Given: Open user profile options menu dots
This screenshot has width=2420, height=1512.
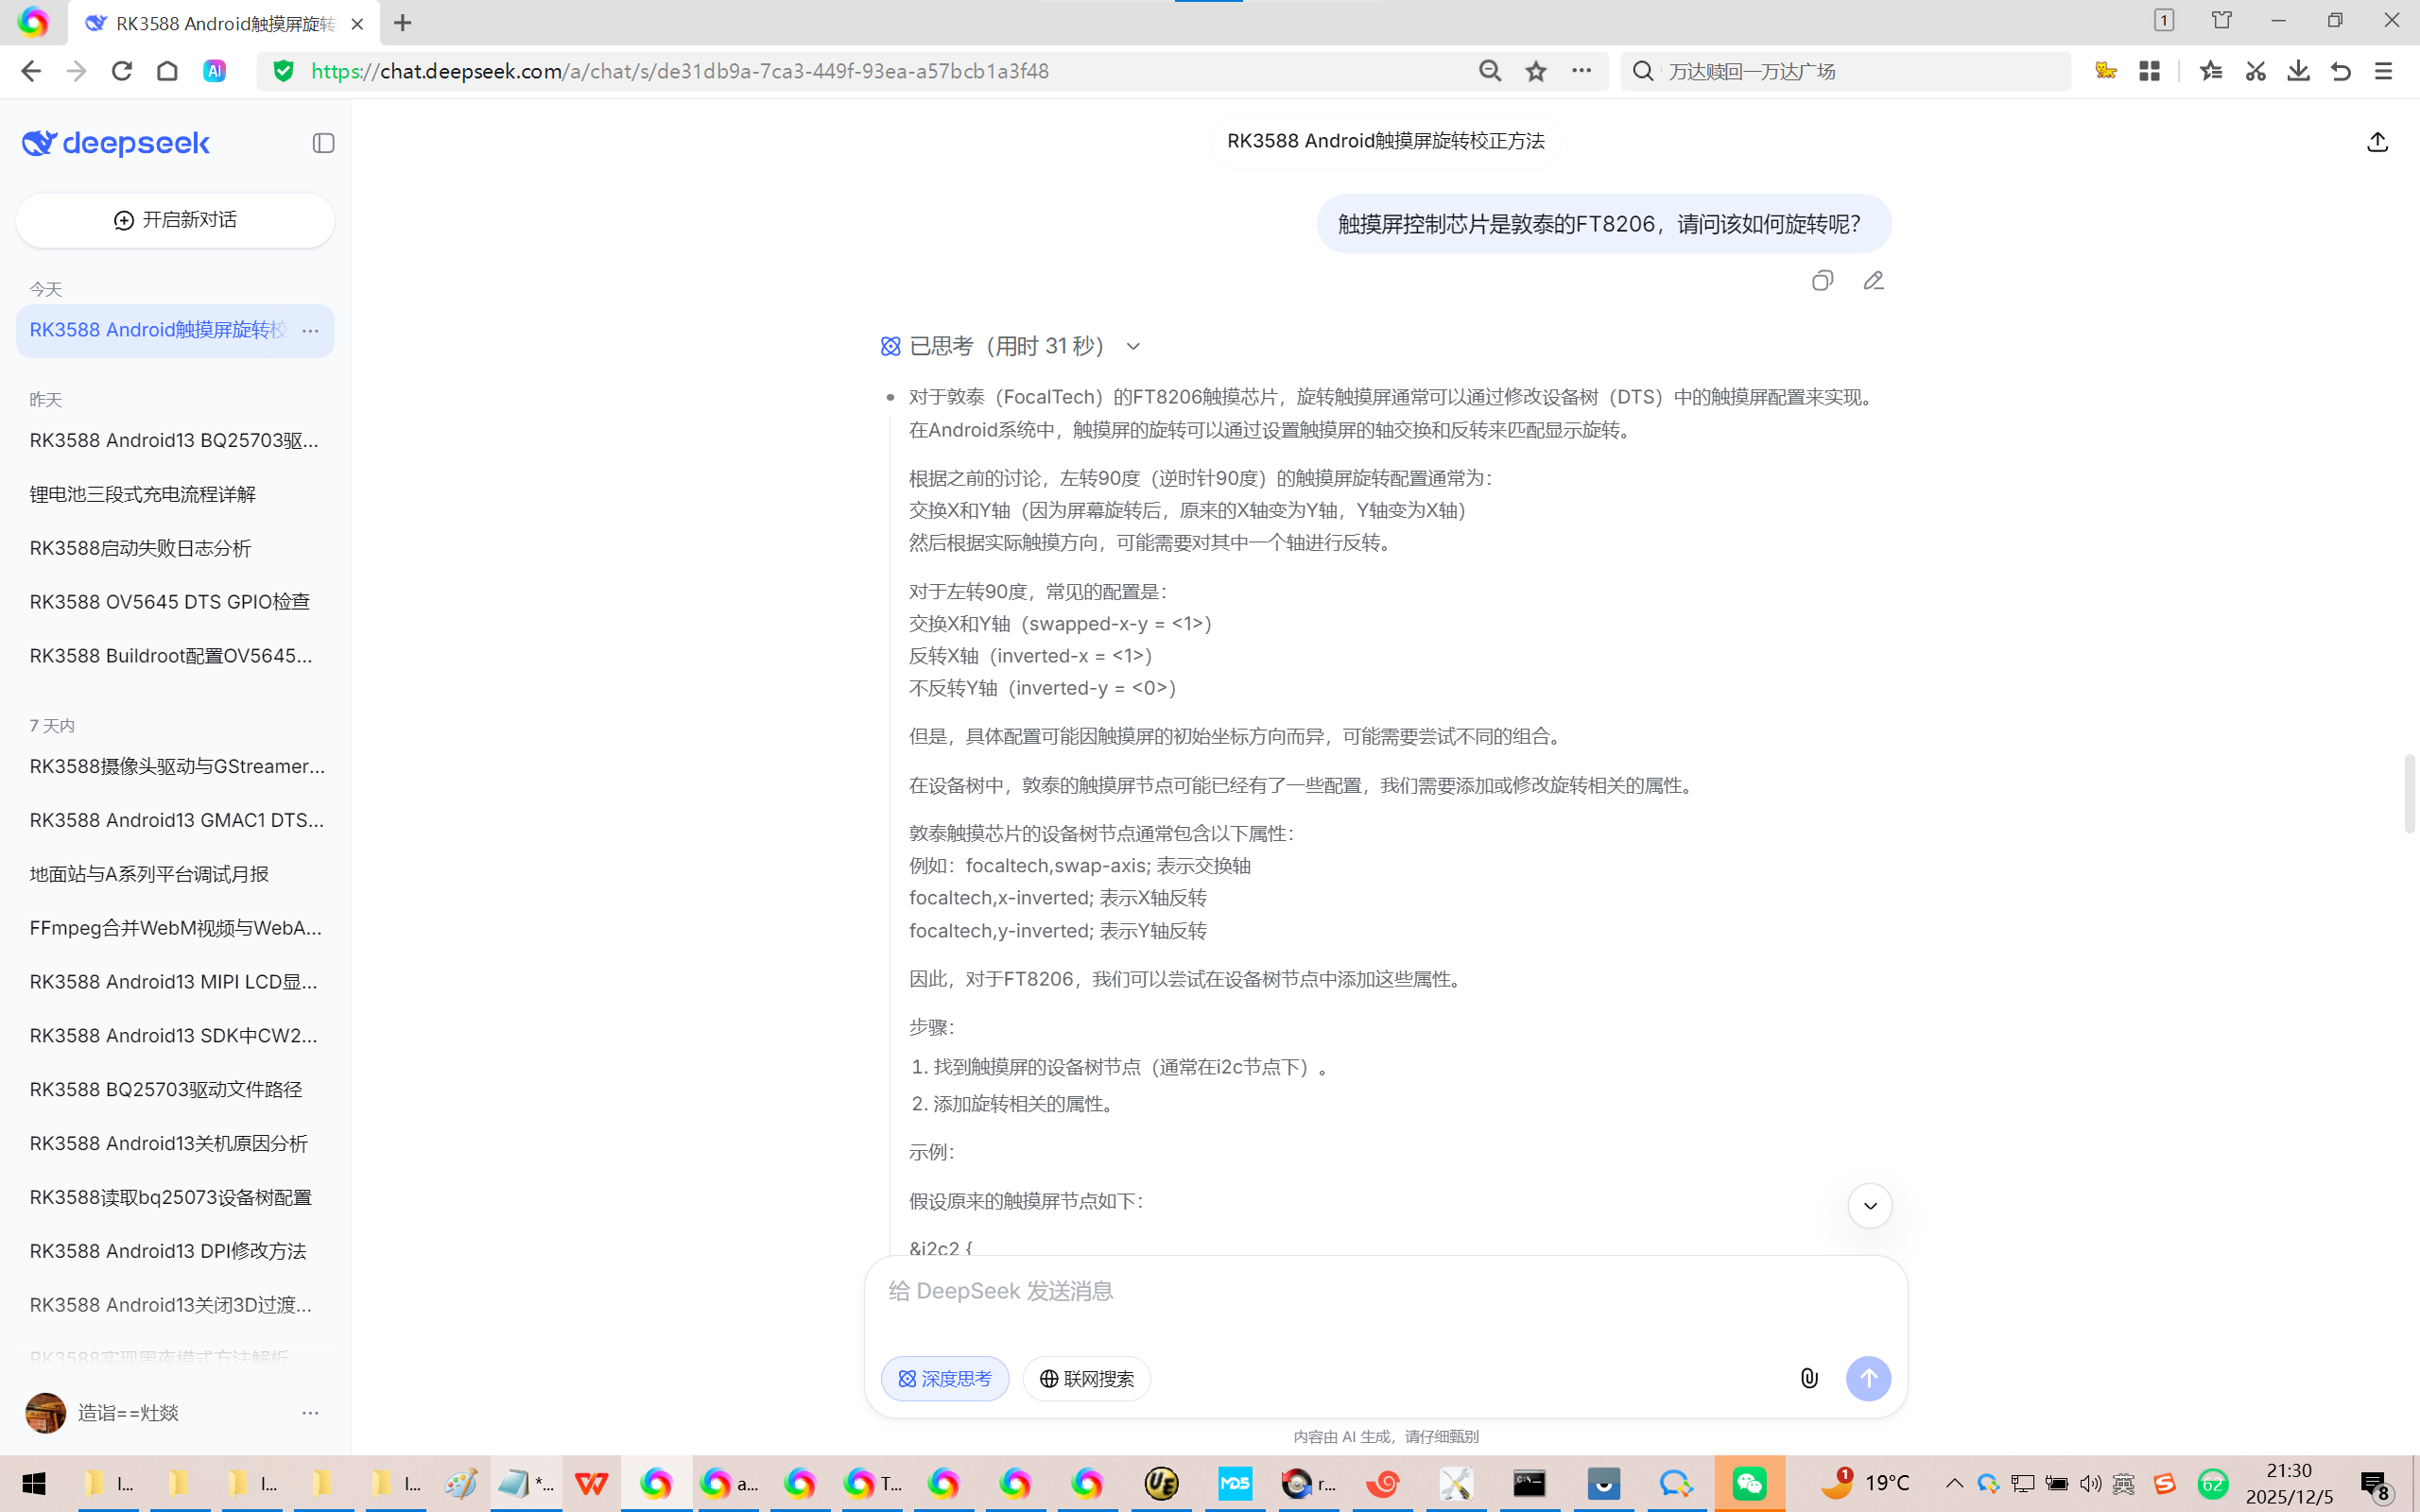Looking at the screenshot, I should 310,1412.
